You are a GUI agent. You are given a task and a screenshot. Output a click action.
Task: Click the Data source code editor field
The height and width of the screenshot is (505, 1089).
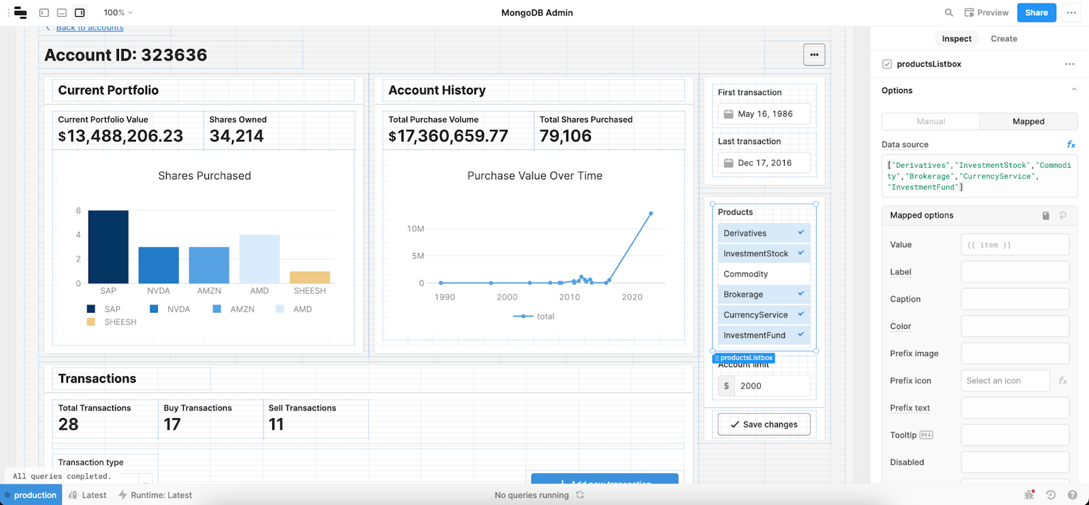979,176
